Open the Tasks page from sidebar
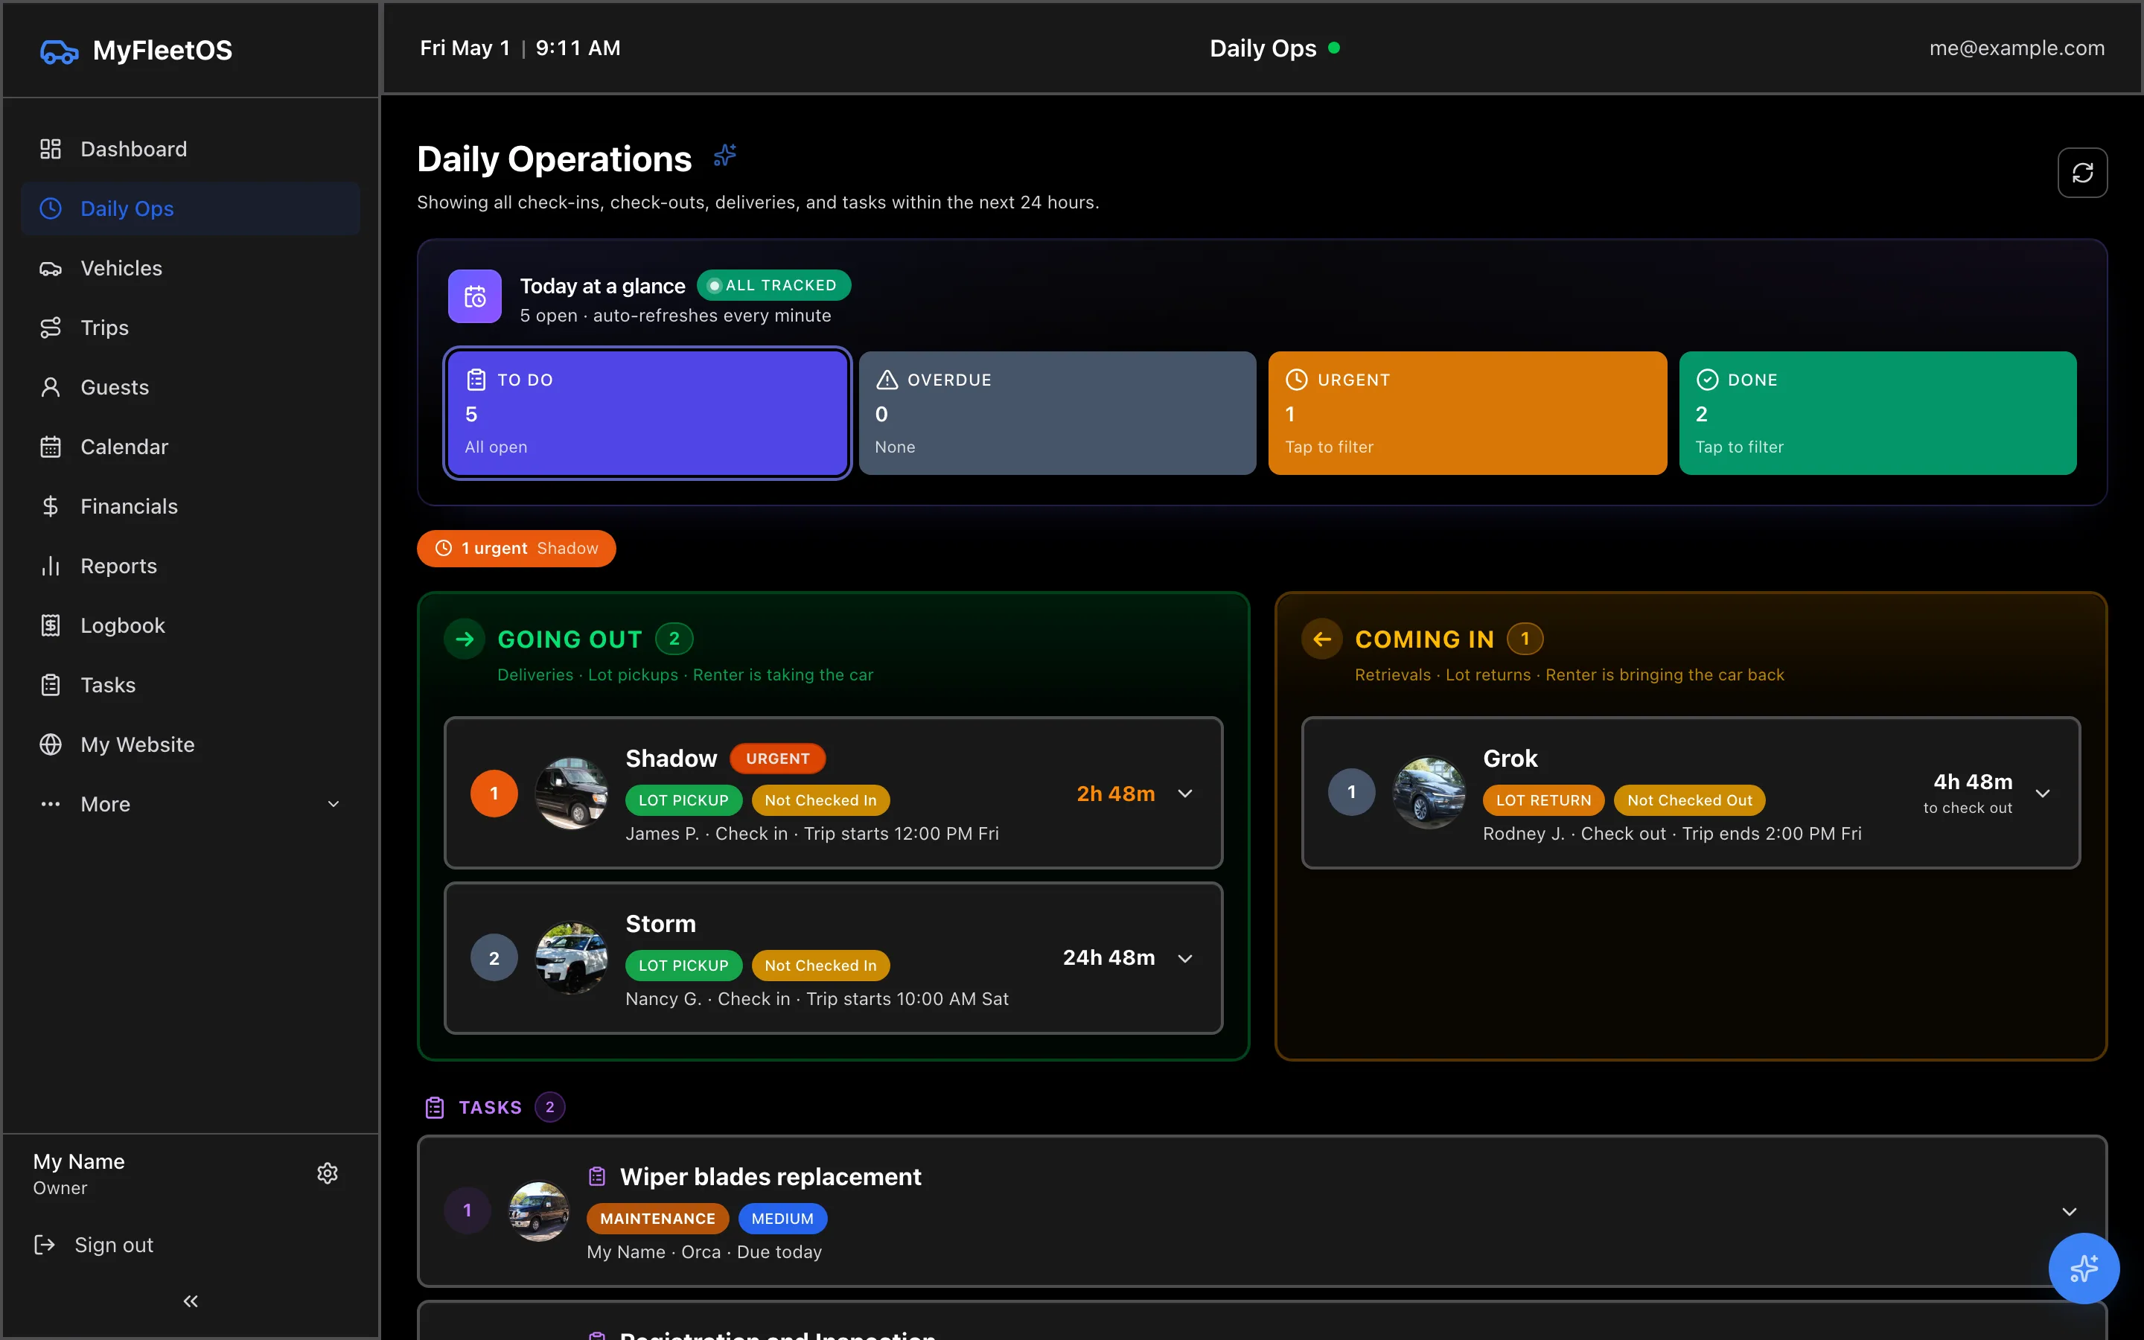 191,685
